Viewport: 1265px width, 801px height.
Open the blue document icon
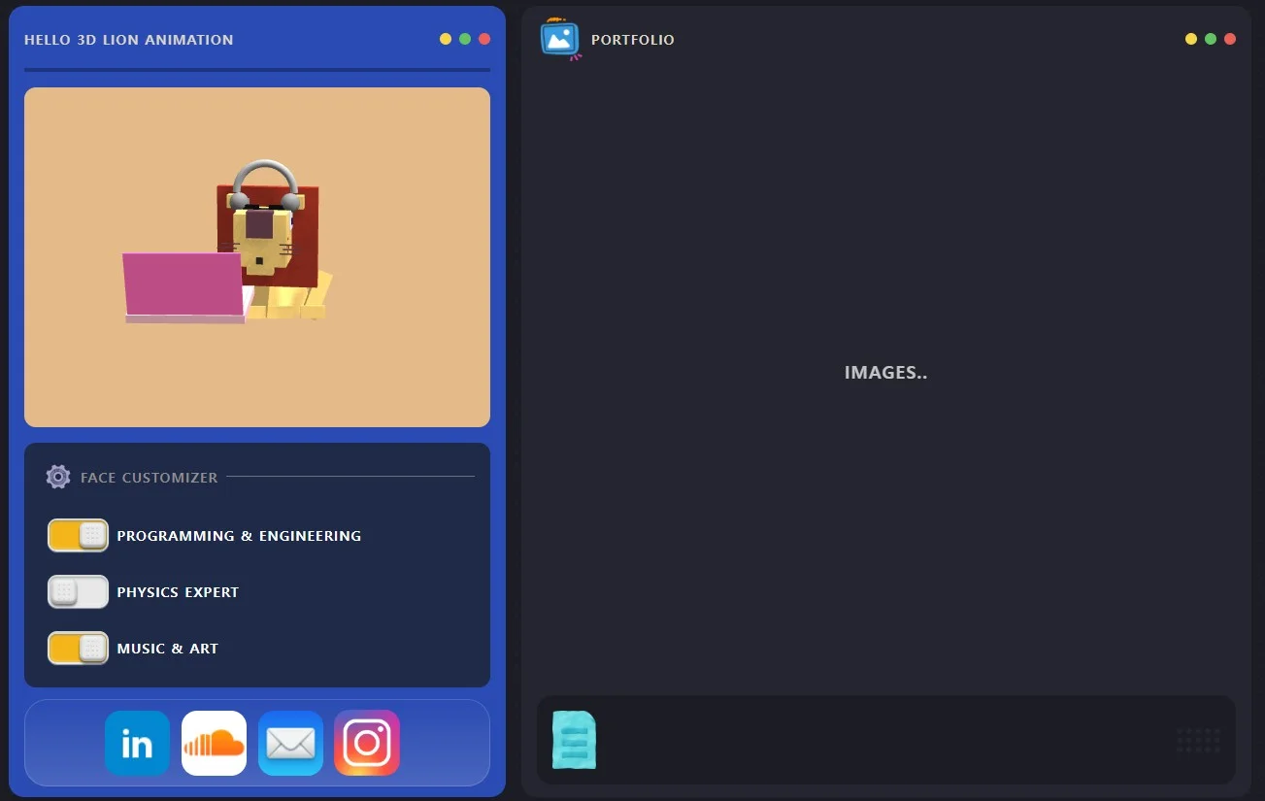(x=574, y=740)
